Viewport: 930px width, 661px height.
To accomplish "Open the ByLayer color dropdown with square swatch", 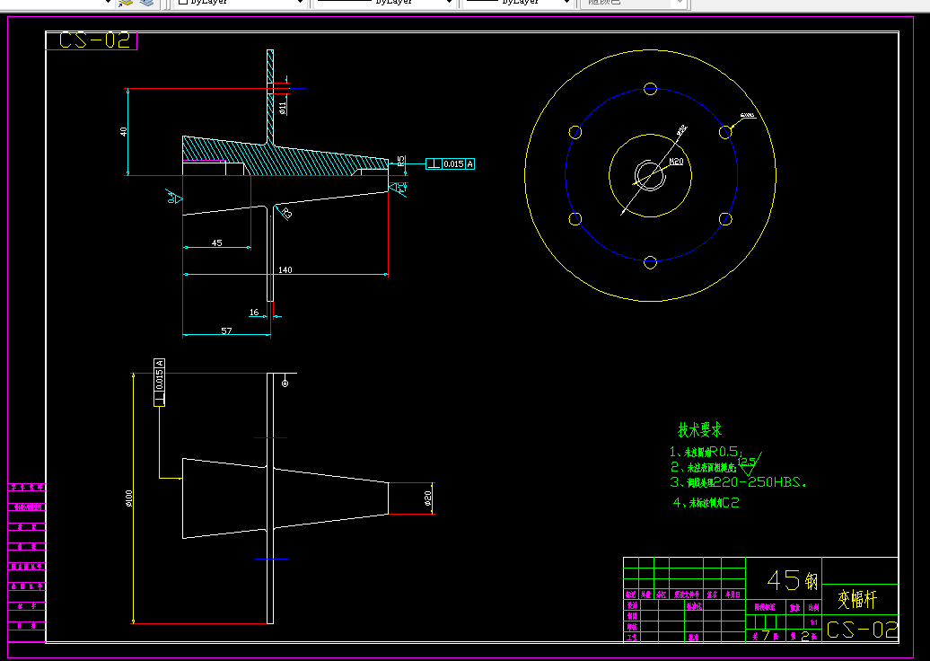I will pos(240,3).
